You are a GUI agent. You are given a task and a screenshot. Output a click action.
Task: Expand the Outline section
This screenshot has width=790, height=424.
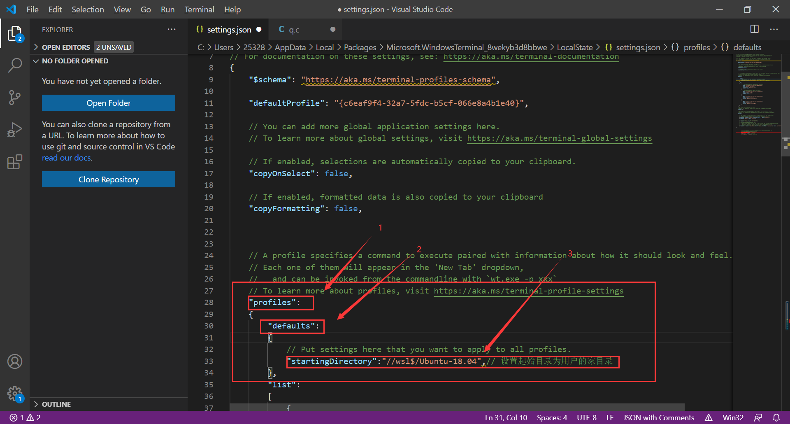(x=36, y=404)
